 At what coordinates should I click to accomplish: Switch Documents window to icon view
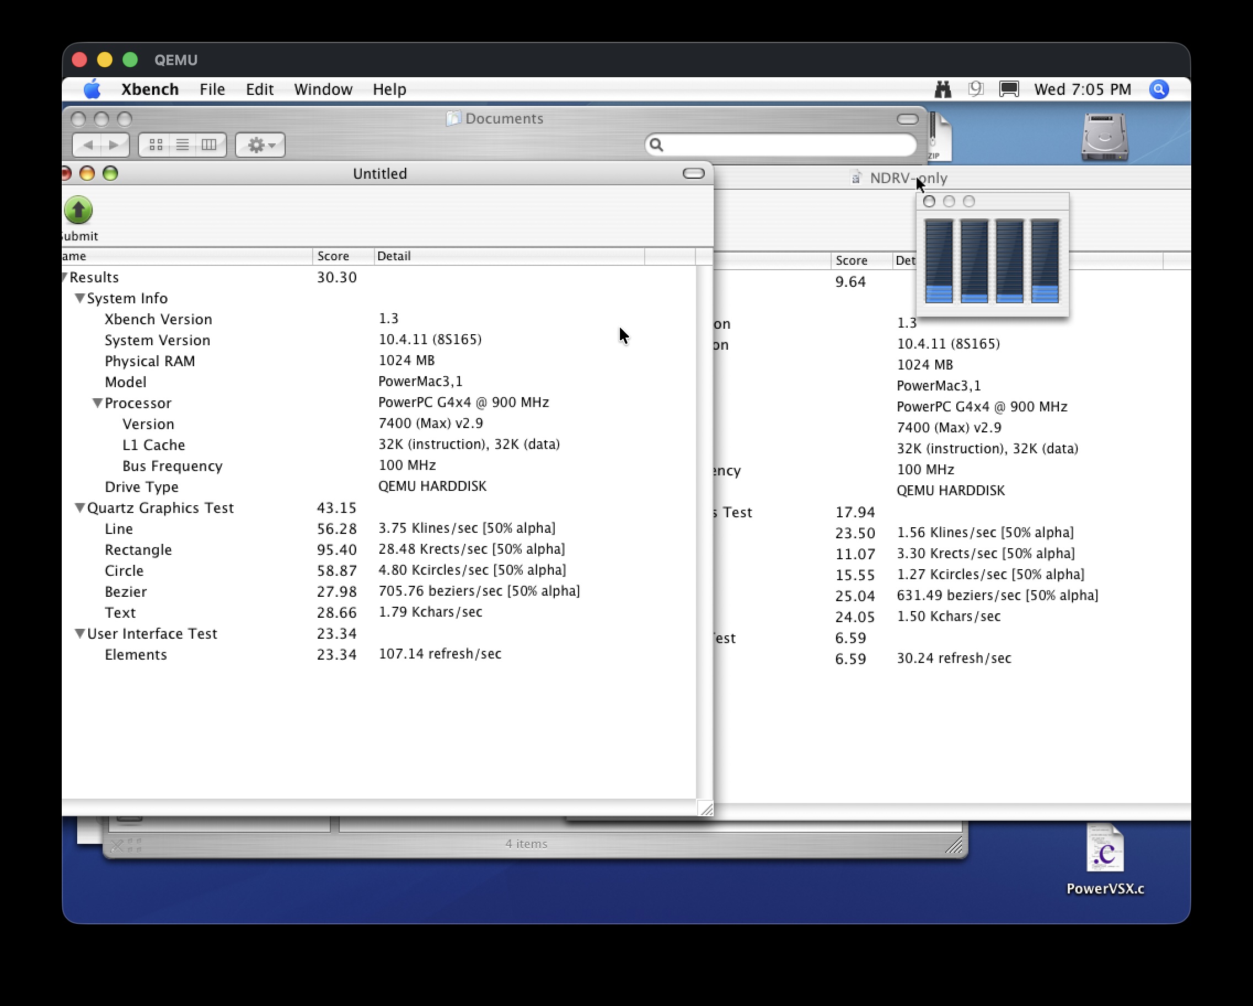coord(155,145)
